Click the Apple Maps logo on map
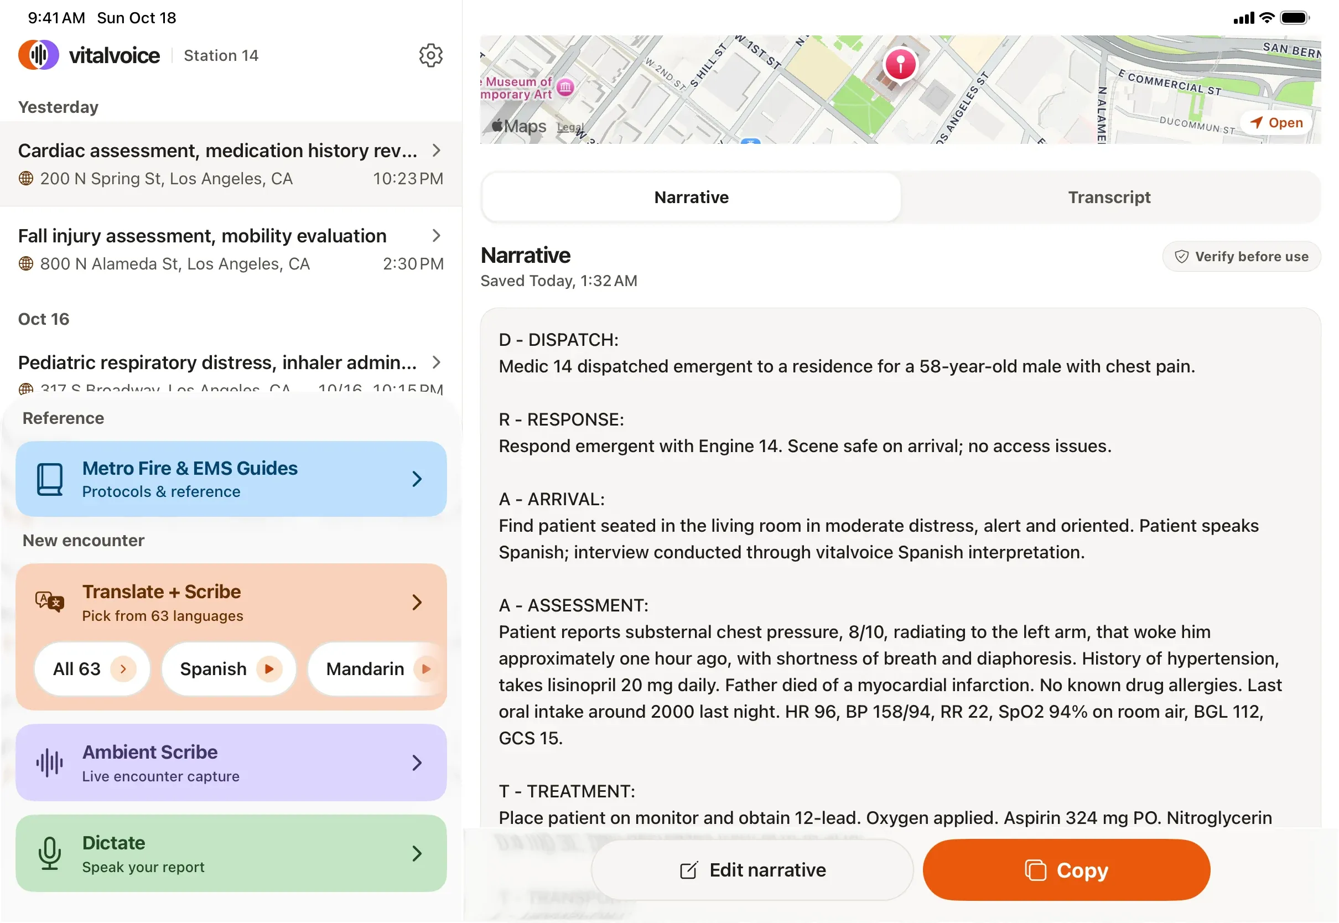Viewport: 1339px width, 923px height. click(x=518, y=126)
